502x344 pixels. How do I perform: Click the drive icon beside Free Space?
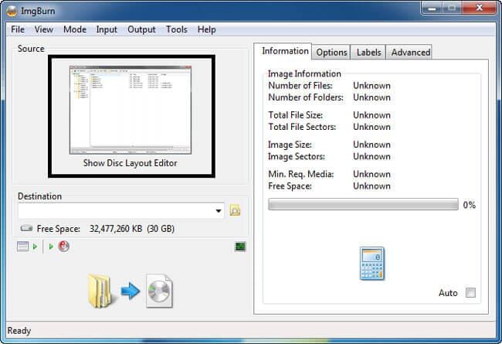pyautogui.click(x=26, y=229)
